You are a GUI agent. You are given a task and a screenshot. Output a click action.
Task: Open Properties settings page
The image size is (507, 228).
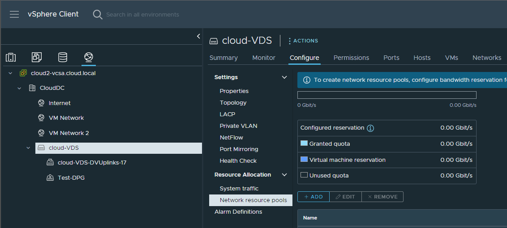click(x=234, y=91)
